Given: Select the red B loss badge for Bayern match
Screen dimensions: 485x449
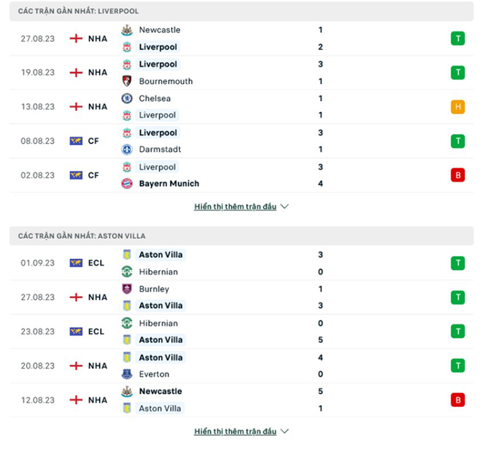Looking at the screenshot, I should 458,175.
